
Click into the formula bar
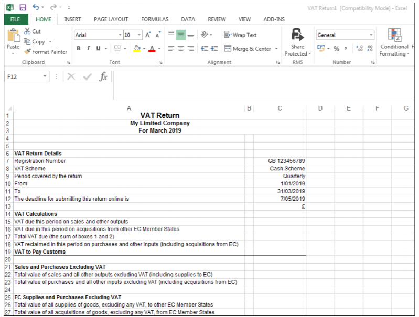tap(264, 85)
